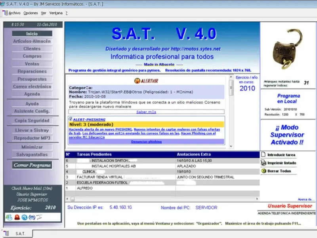Activate Salvapantallas
317x238 pixels.
32,154
